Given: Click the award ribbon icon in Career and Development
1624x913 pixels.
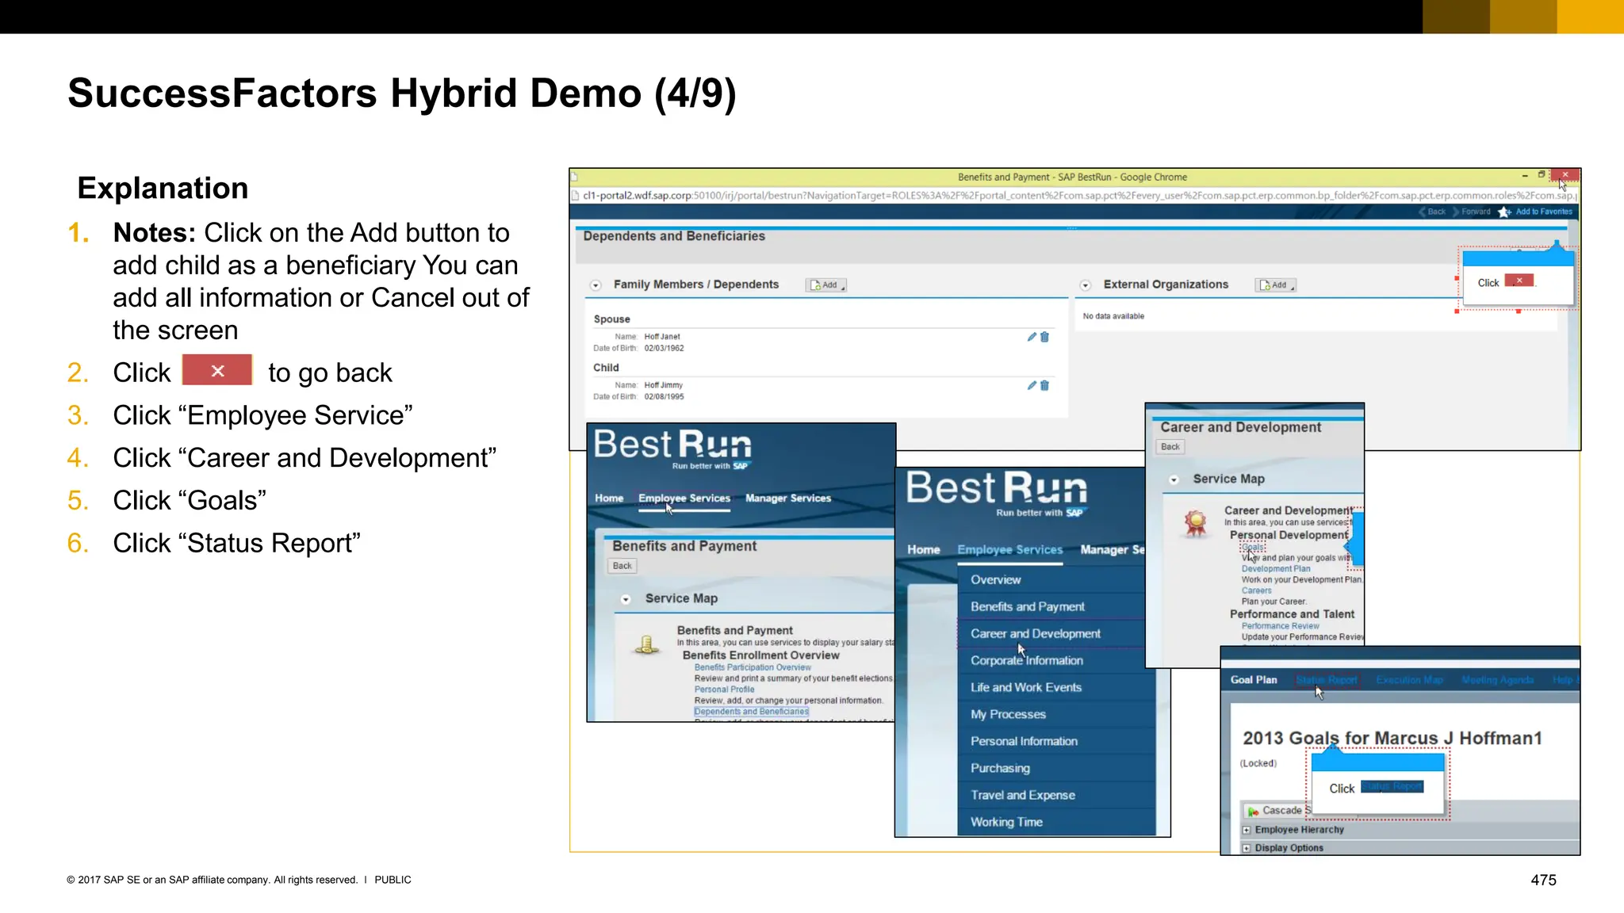Looking at the screenshot, I should pyautogui.click(x=1195, y=523).
